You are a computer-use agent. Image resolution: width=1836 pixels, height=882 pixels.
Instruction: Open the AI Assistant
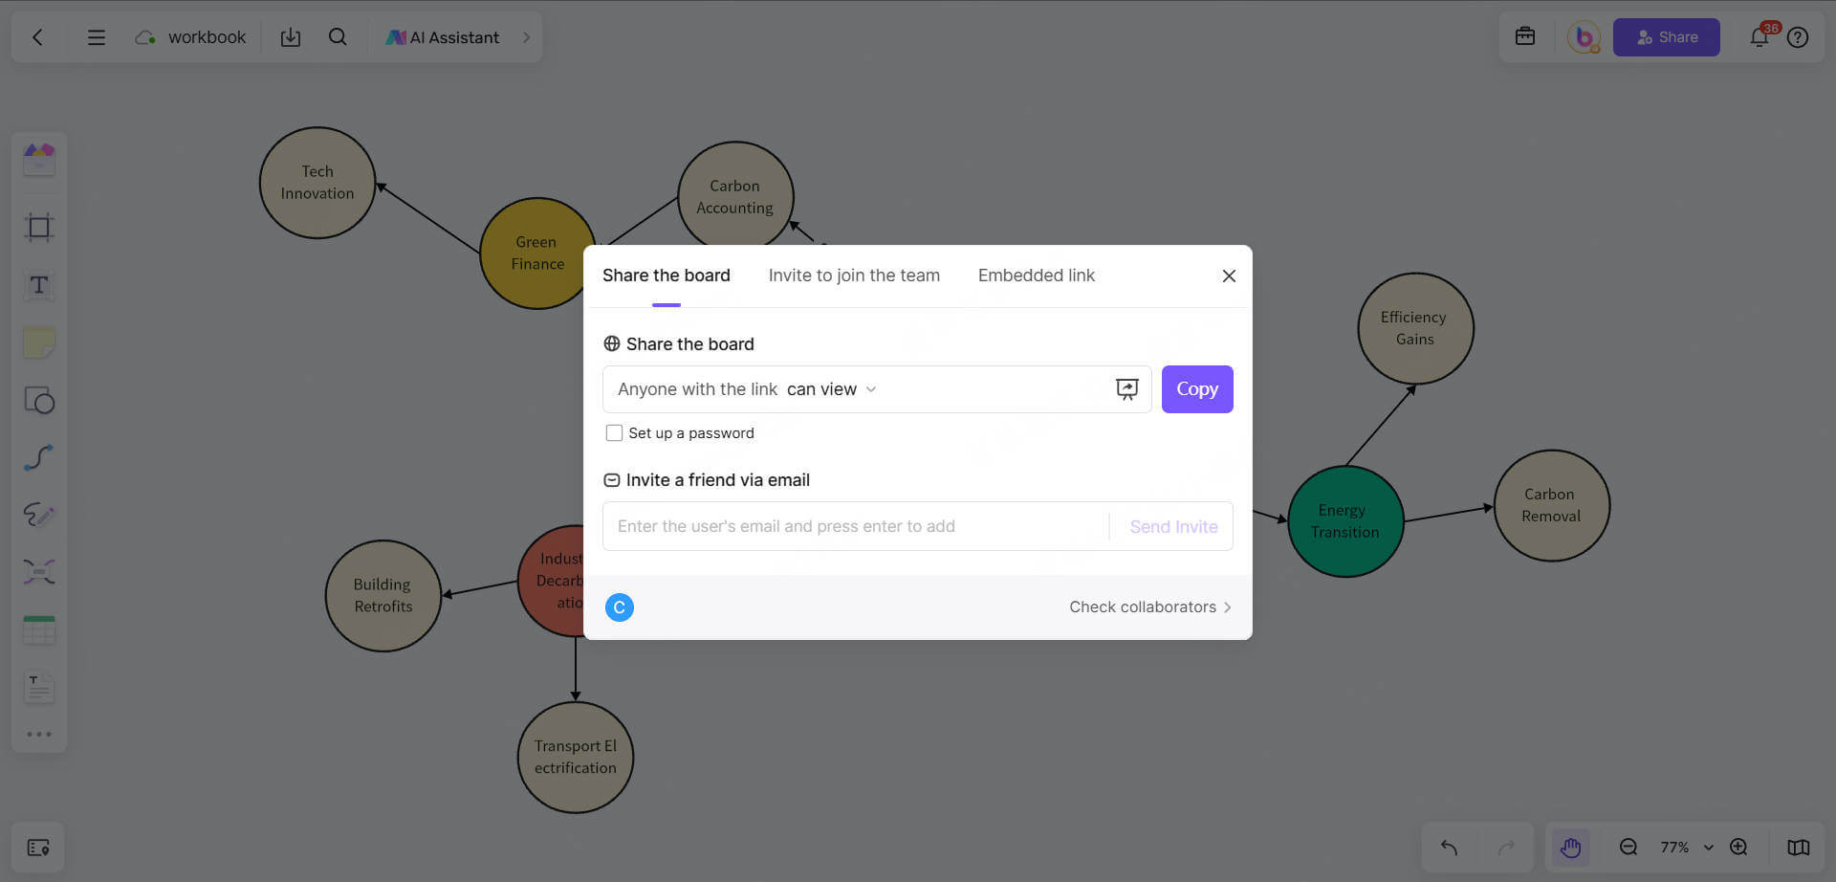[443, 37]
